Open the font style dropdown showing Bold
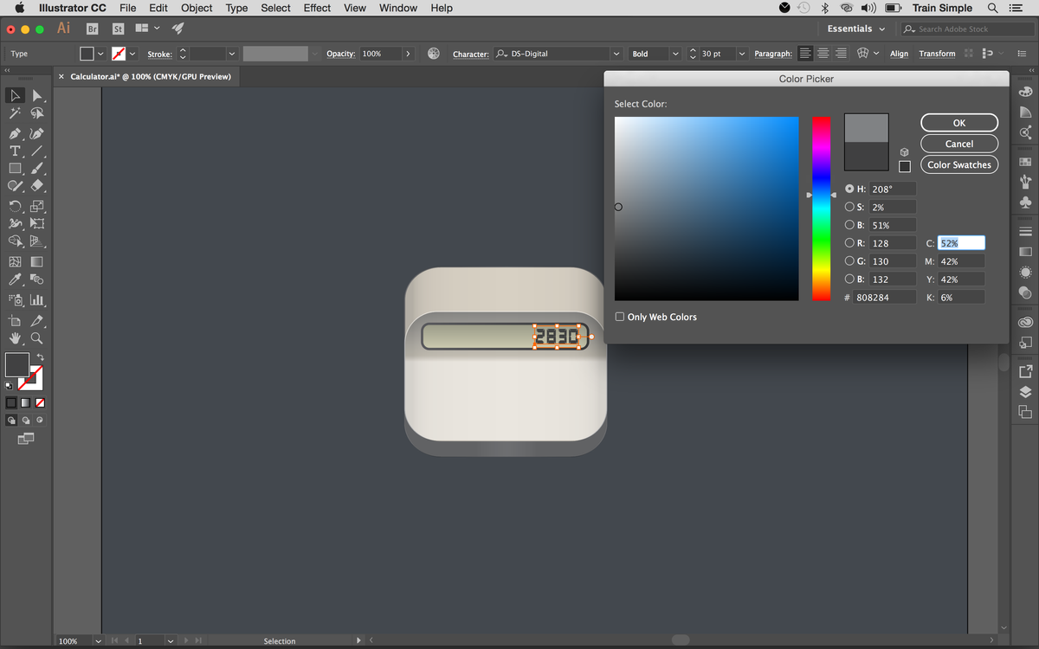 pos(676,54)
